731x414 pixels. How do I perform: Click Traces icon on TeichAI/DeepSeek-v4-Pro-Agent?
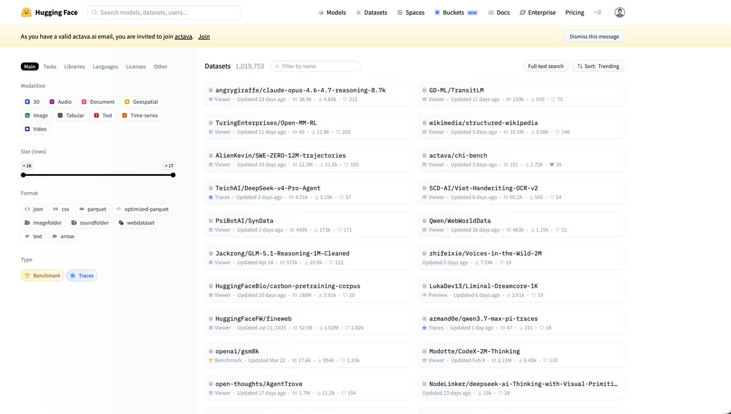click(211, 197)
